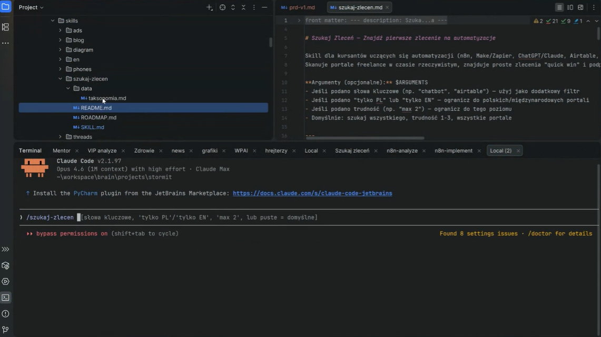Click Collapse All icon in Project panel
Screen dimensions: 601x337
point(243,7)
